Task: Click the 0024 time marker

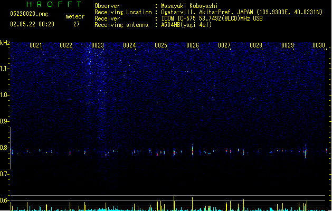Action: coord(129,45)
